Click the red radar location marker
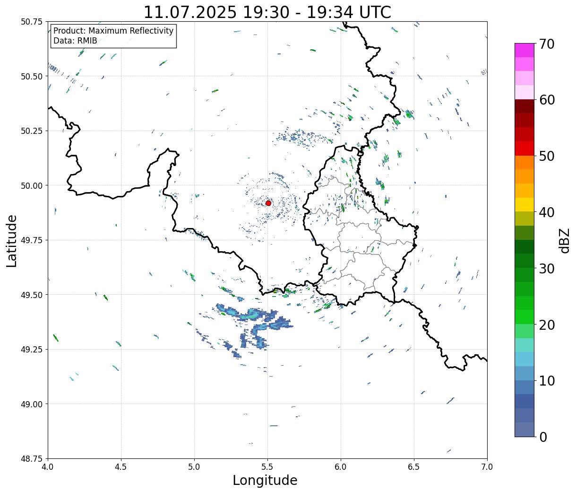 (268, 203)
